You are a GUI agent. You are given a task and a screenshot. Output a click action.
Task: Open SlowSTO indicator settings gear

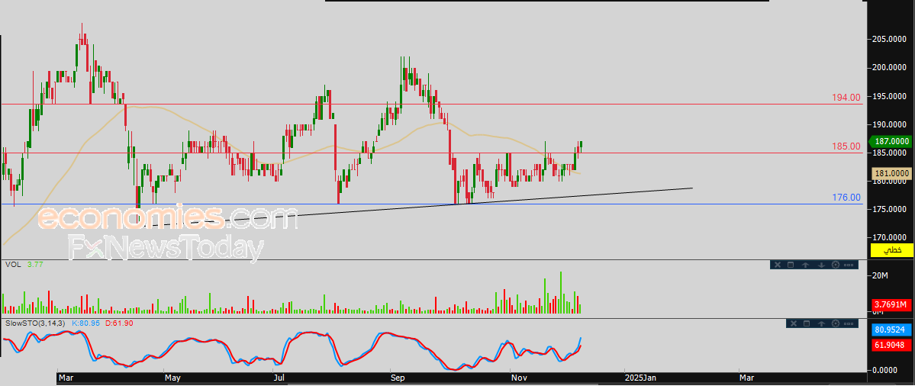tap(836, 323)
